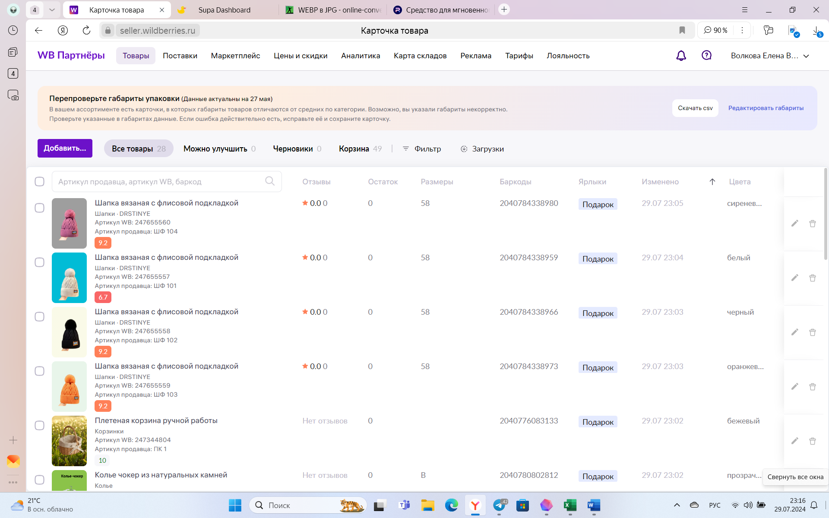Click the Скачать csv button
This screenshot has height=518, width=829.
coord(695,108)
